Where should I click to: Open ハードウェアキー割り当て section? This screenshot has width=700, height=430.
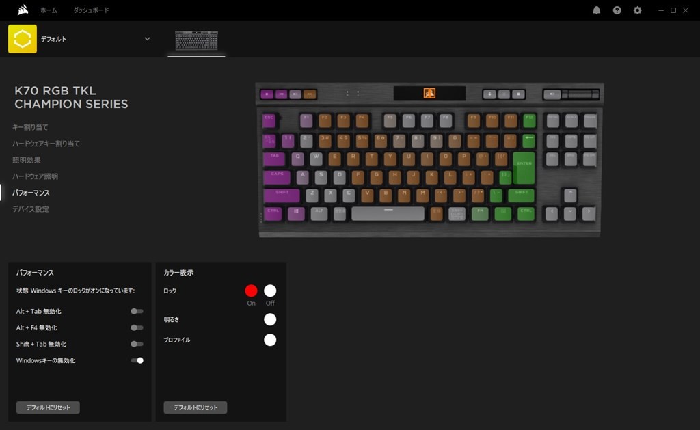(x=46, y=144)
